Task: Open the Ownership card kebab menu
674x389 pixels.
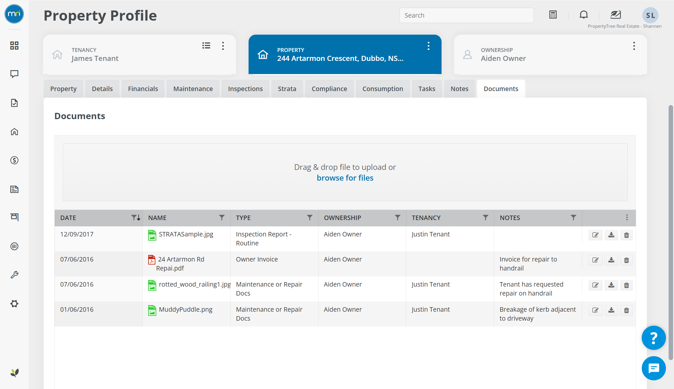Action: coord(634,46)
